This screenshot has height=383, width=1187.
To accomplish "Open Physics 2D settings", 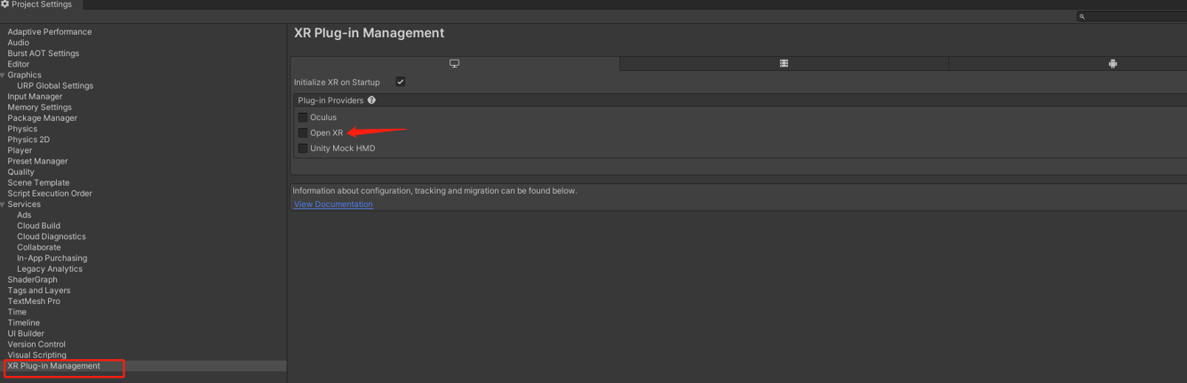I will click(x=28, y=140).
